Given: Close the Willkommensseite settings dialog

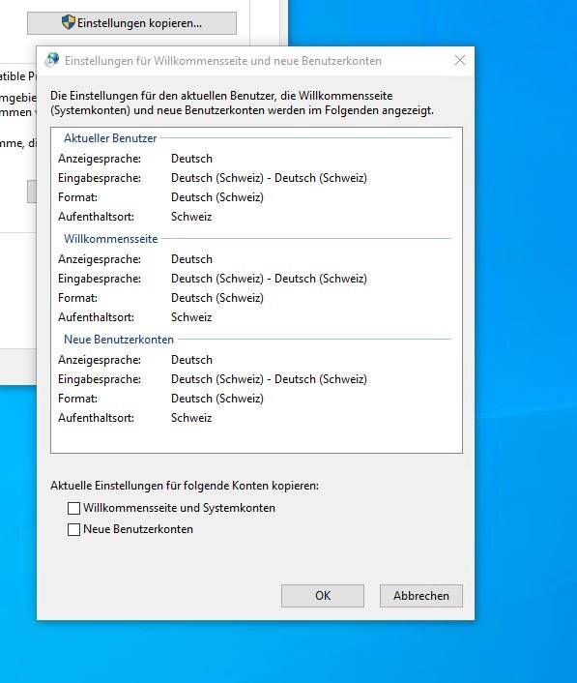Looking at the screenshot, I should [460, 60].
